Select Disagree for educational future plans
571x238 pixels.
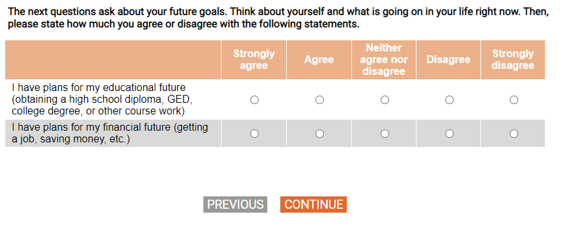point(449,99)
